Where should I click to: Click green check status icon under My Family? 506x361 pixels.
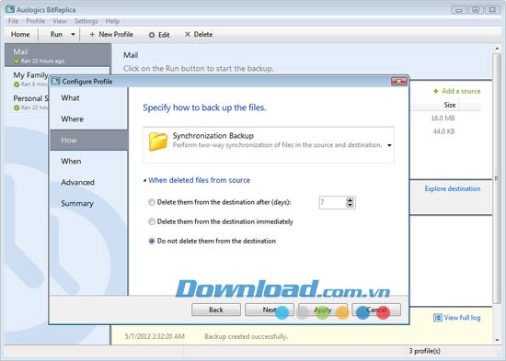click(x=17, y=85)
